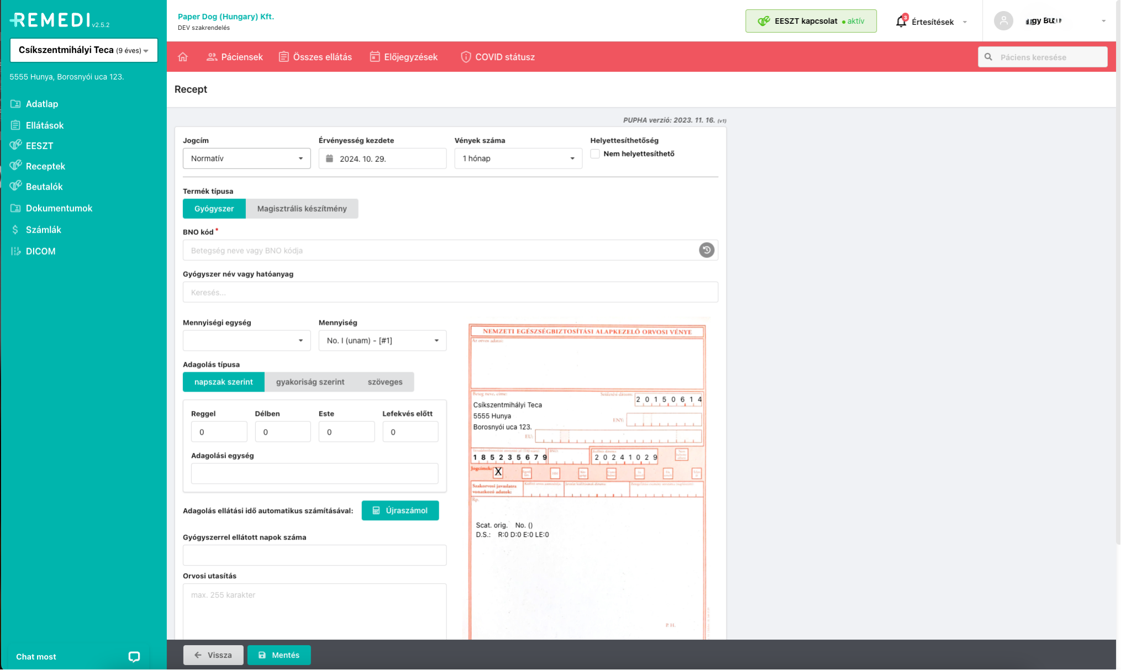
Task: Enable the Nem helyettesíthető checkbox
Action: pyautogui.click(x=595, y=154)
